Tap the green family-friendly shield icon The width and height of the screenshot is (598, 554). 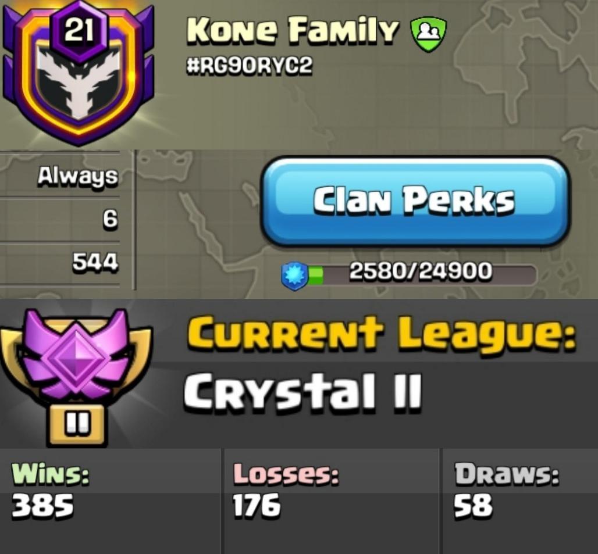(x=428, y=36)
